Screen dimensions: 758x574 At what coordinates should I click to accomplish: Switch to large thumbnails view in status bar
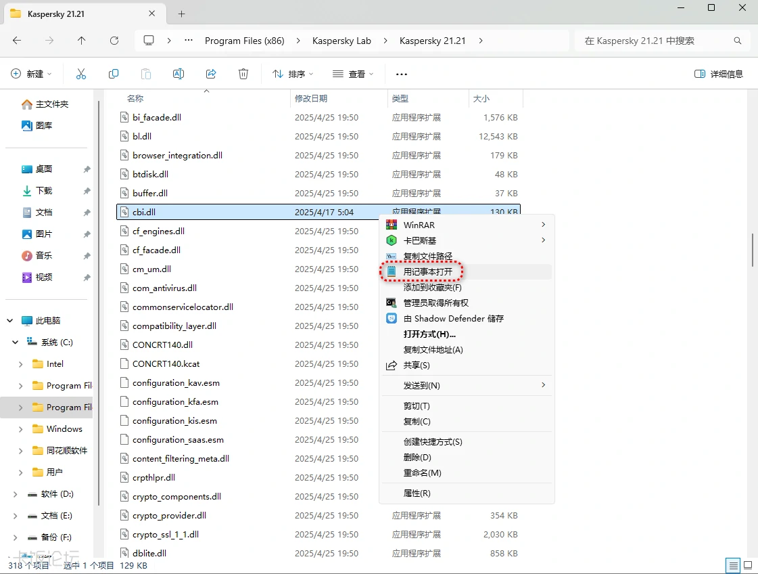748,565
